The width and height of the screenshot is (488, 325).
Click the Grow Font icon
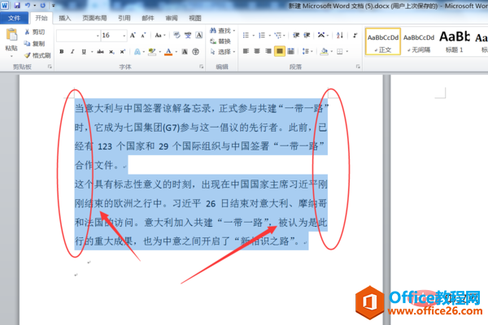(134, 36)
